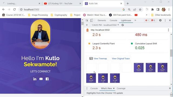Open the Chrome profile avatar
Viewport: 173px width, 97px height.
164,10
